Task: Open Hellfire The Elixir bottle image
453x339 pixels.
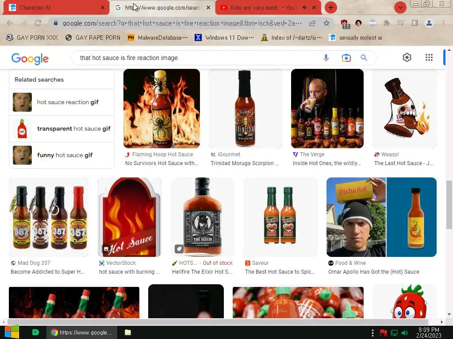Action: pyautogui.click(x=202, y=217)
